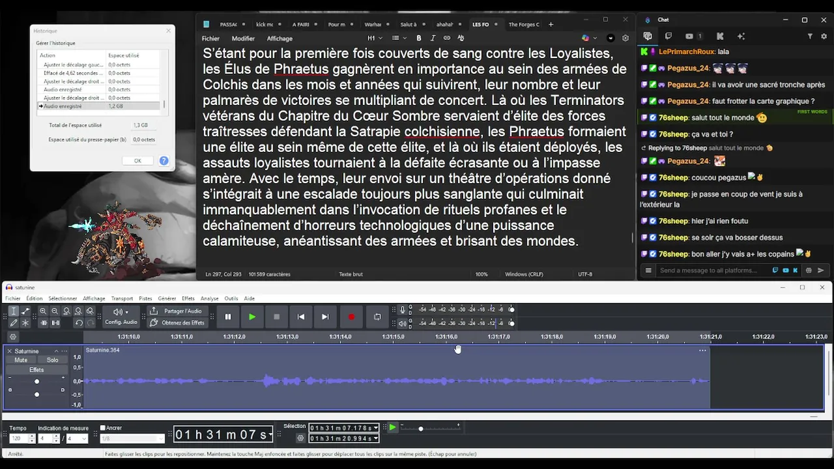
Task: Click OK in the Historique dialog
Action: 137,160
